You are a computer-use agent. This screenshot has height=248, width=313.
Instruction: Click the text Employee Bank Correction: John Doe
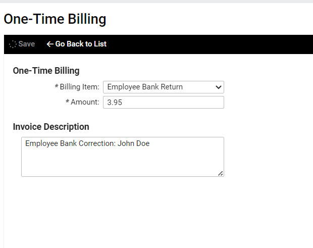click(x=87, y=143)
